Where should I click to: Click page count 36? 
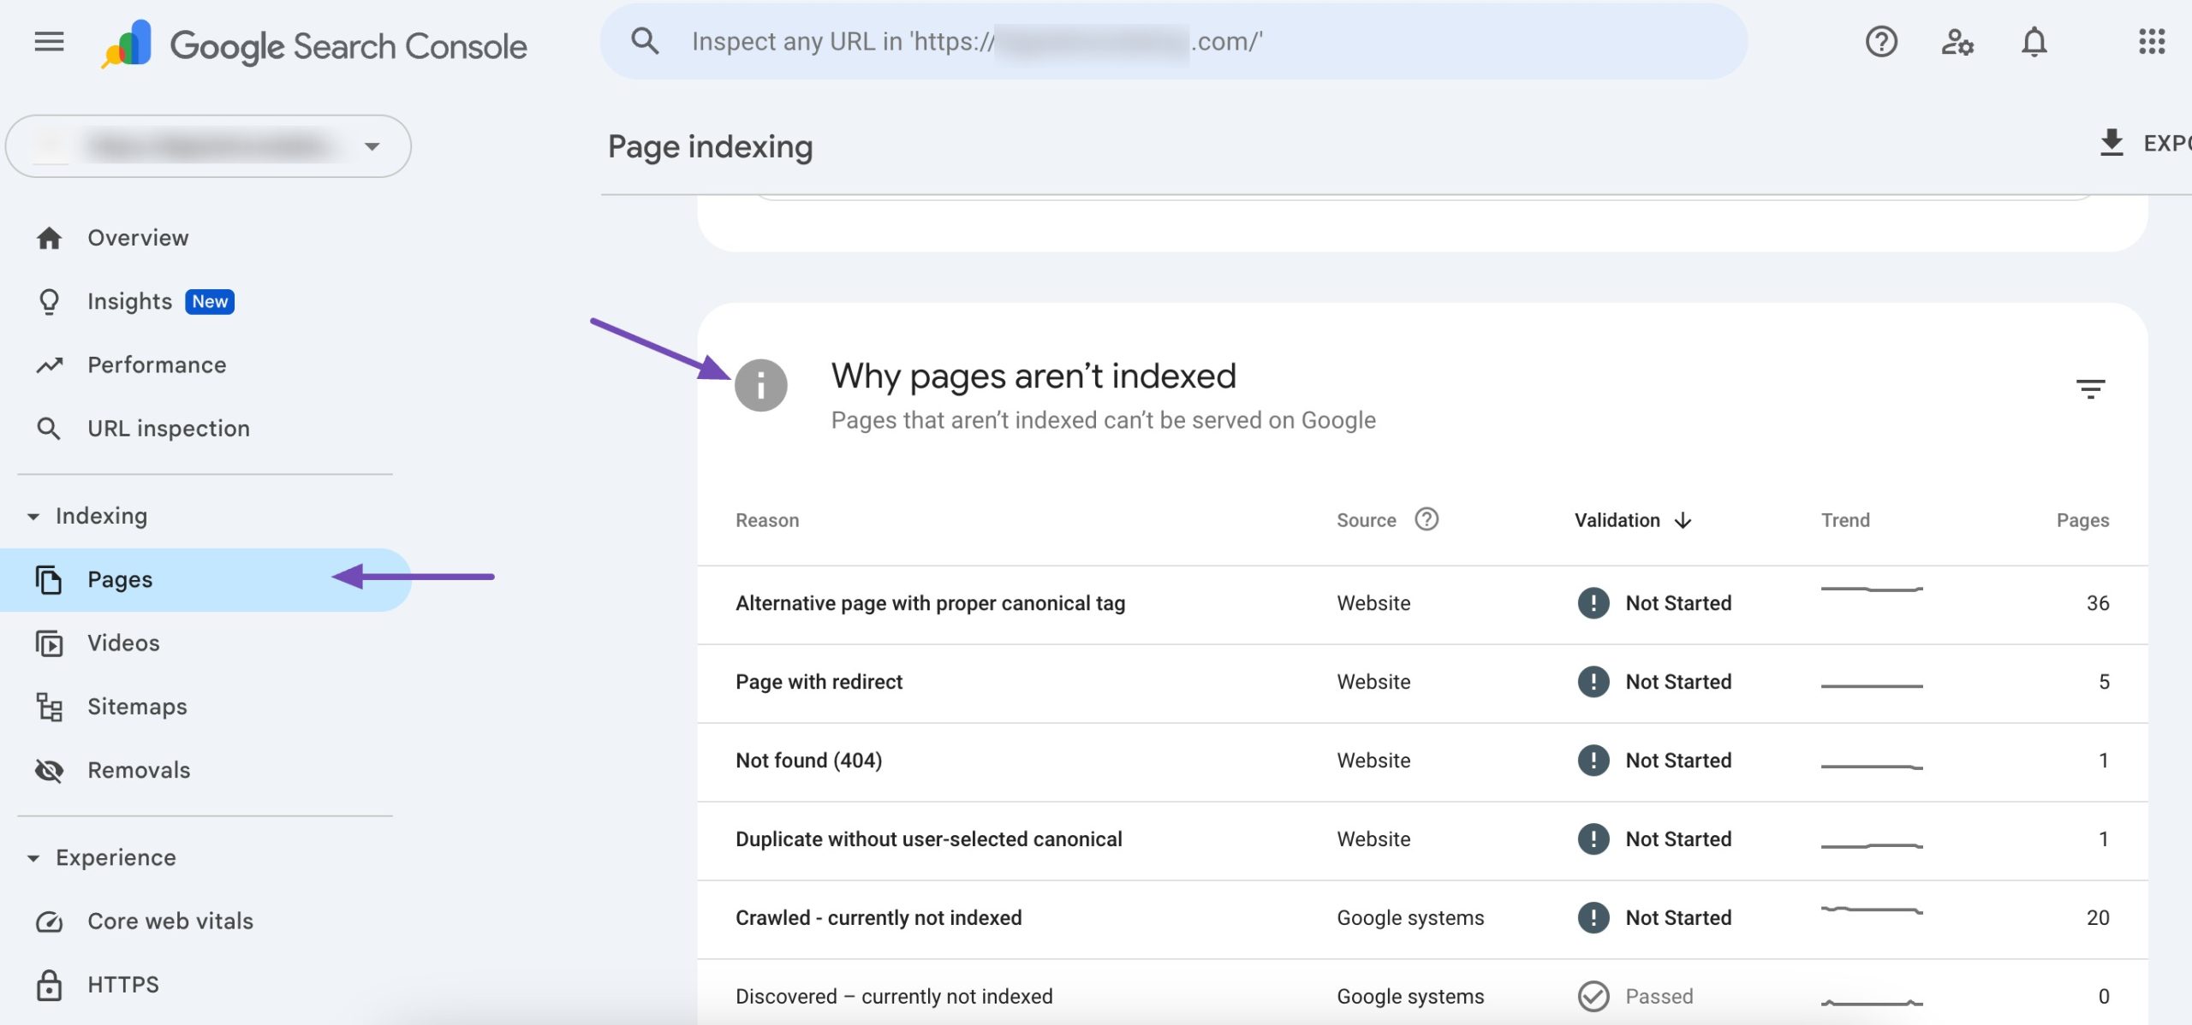tap(2097, 603)
